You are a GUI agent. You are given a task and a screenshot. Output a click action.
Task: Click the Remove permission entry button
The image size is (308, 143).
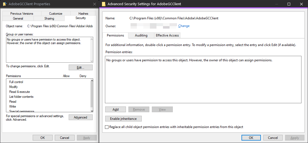point(139,109)
